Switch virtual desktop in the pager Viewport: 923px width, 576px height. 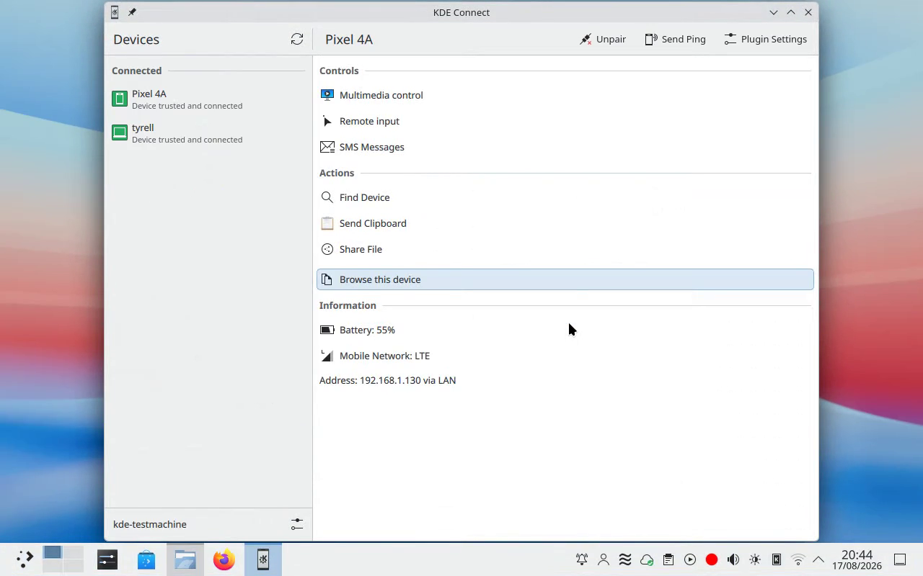[63, 559]
